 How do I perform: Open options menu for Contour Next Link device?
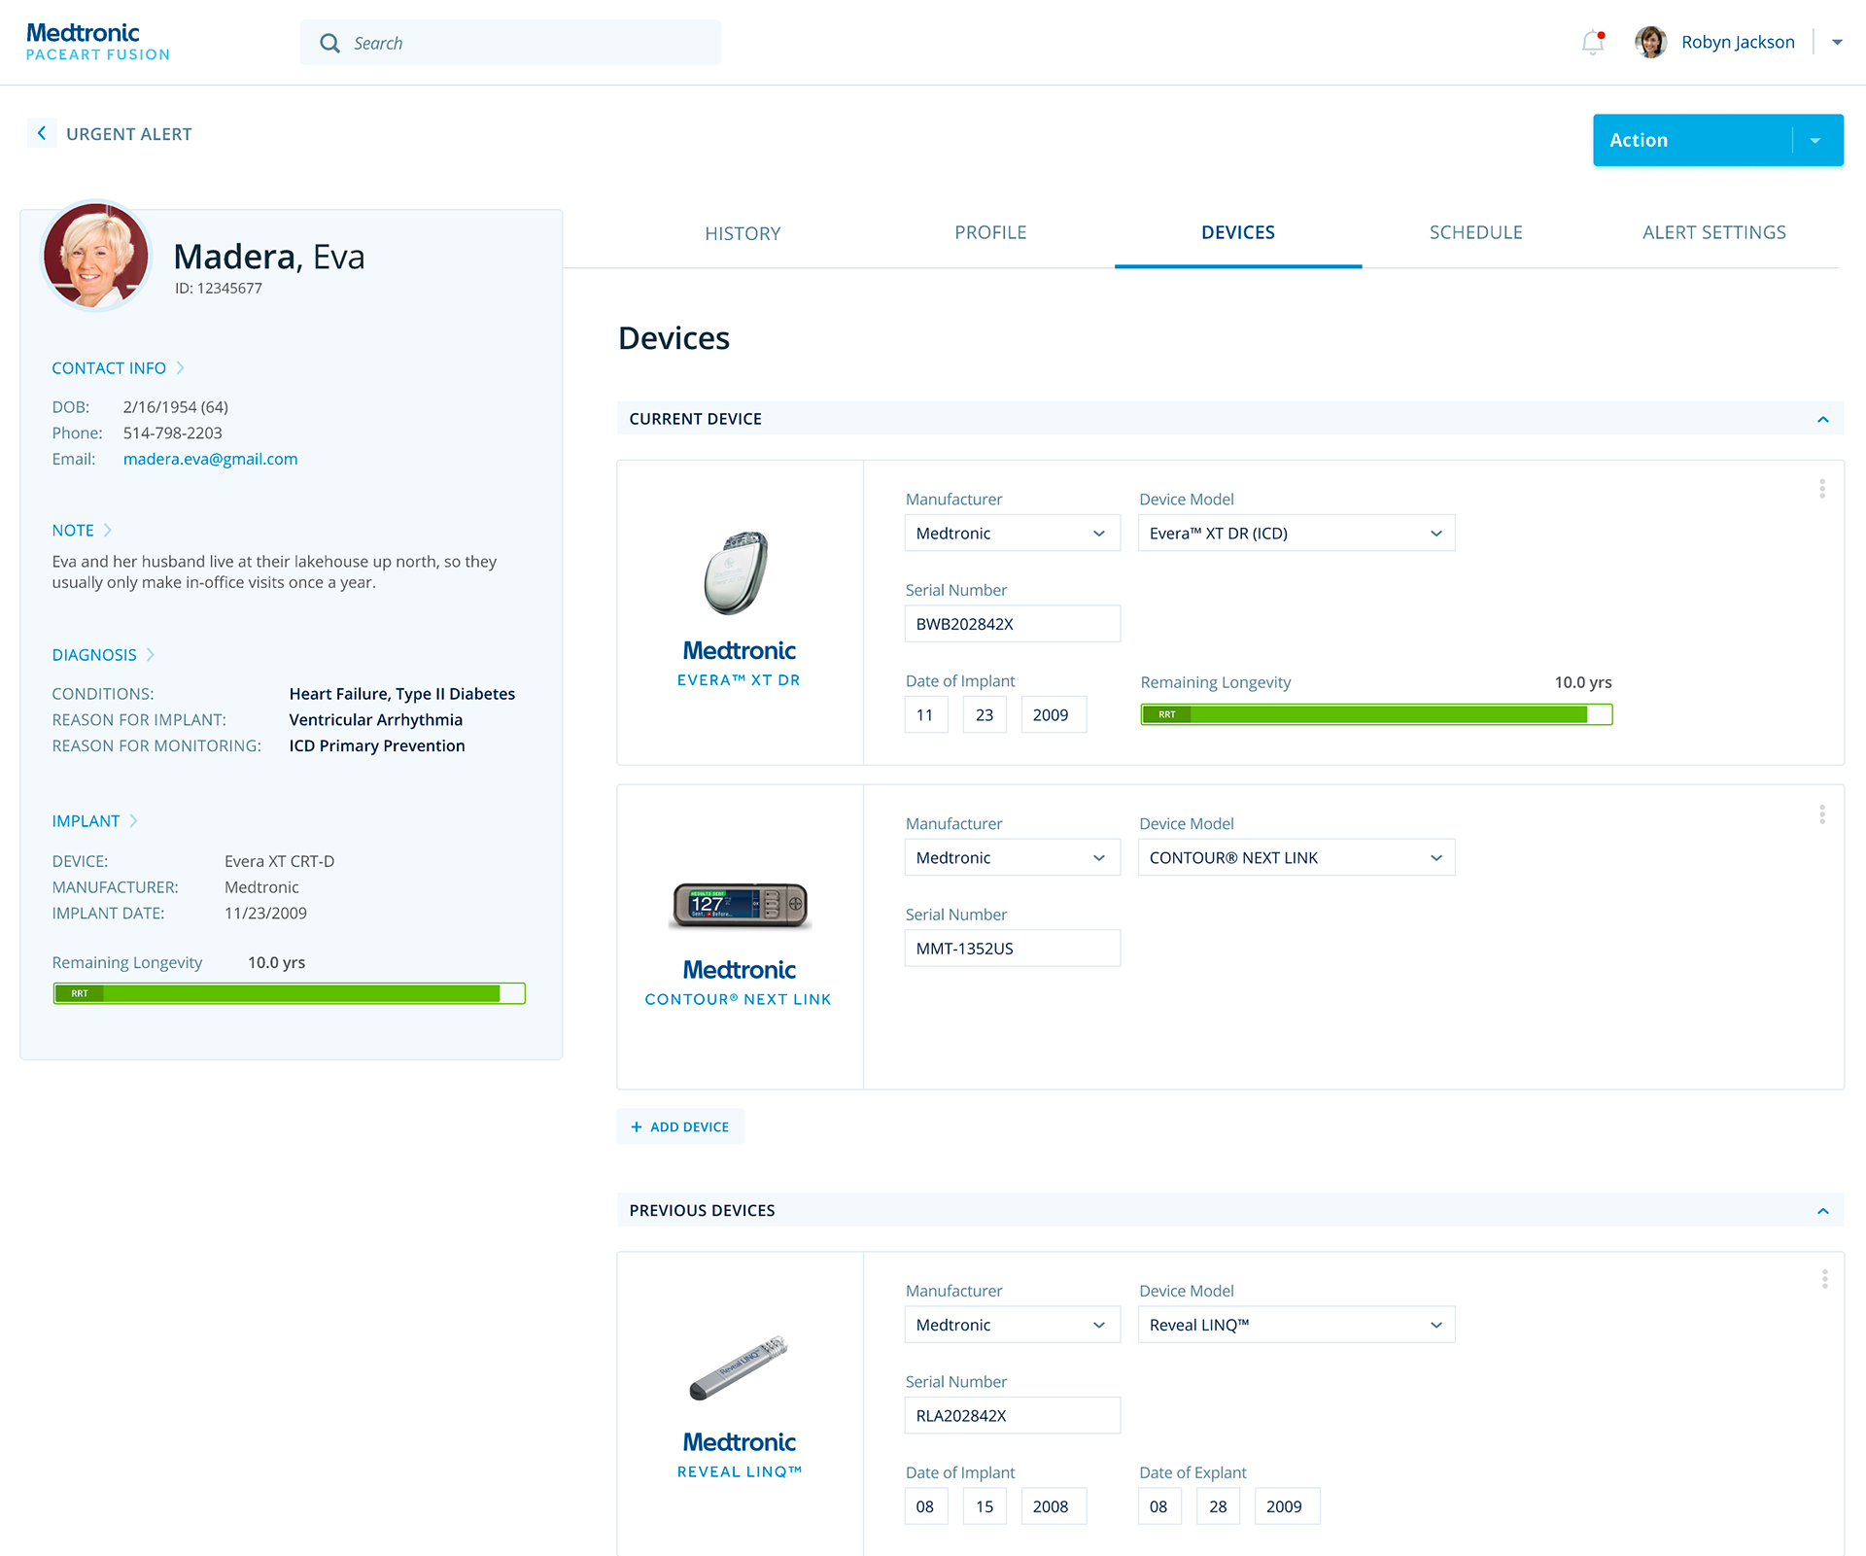coord(1822,814)
